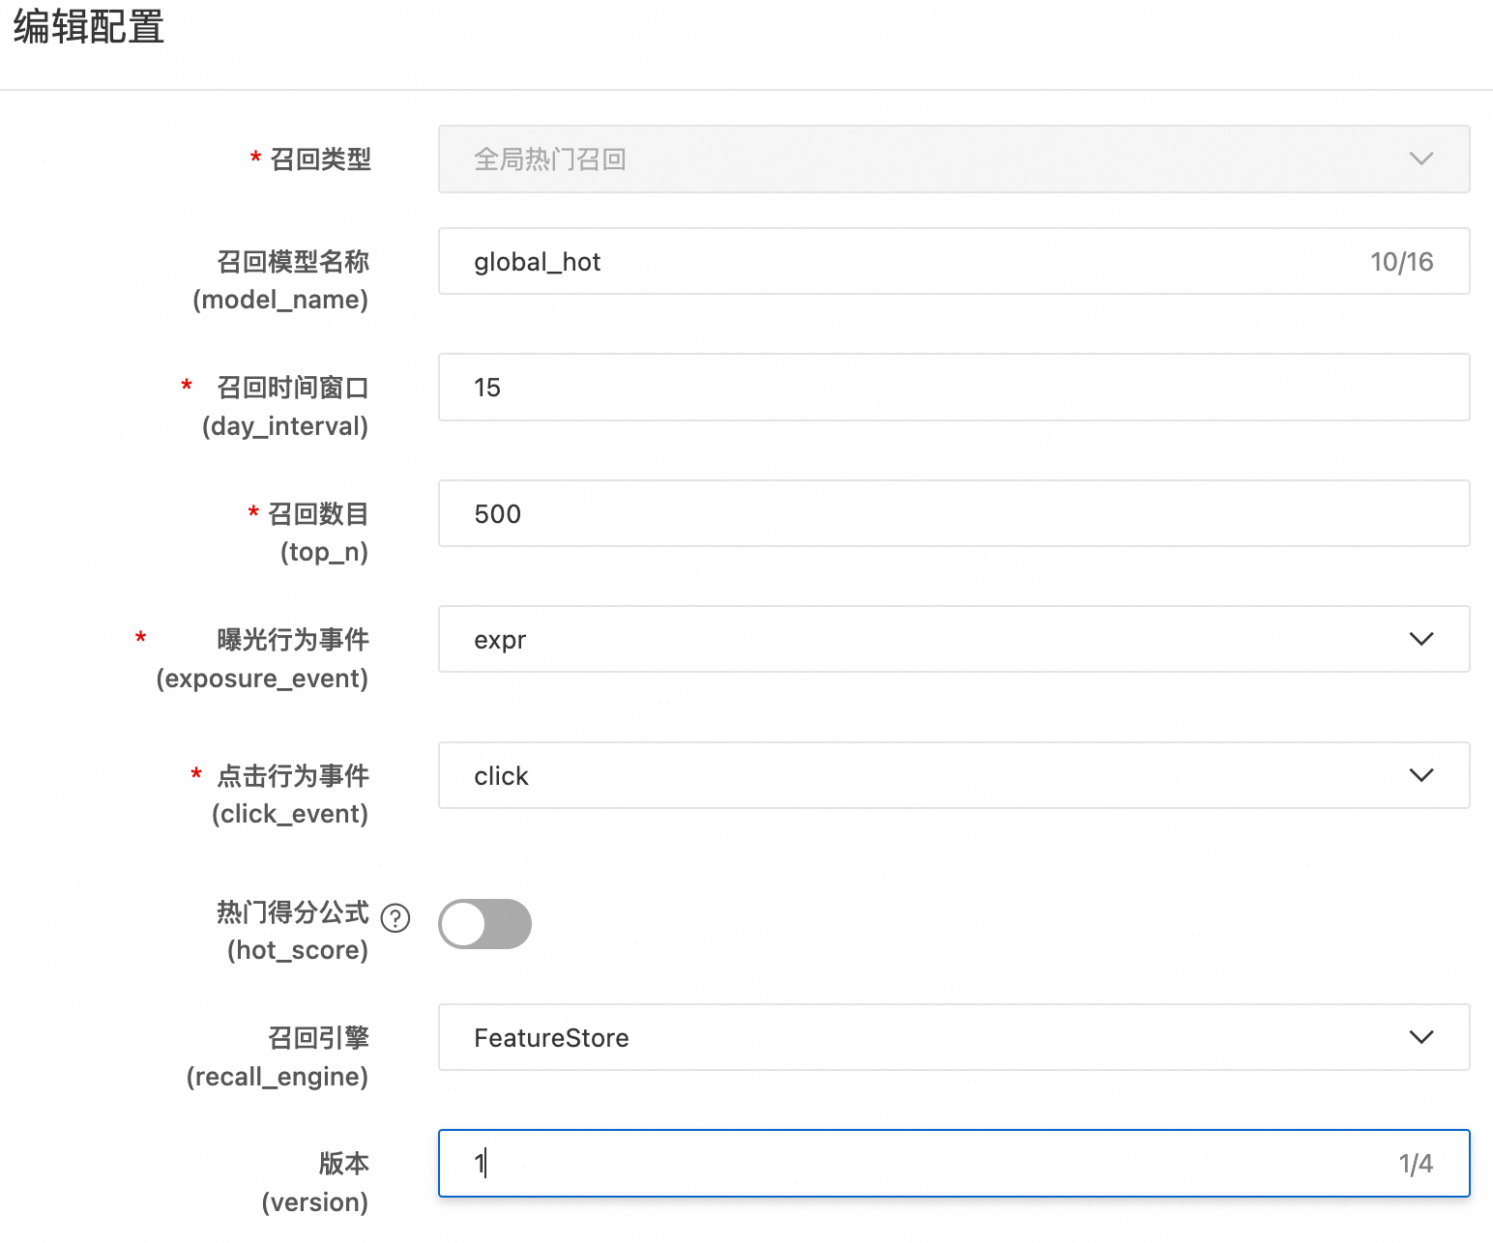Image resolution: width=1493 pixels, height=1243 pixels.
Task: Click the (click_event) label text
Action: [290, 814]
